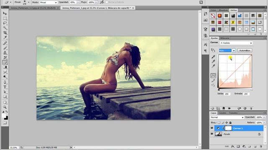Image resolution: width=268 pixels, height=150 pixels.
Task: Click the black point slider under curve
Action: 219,90
